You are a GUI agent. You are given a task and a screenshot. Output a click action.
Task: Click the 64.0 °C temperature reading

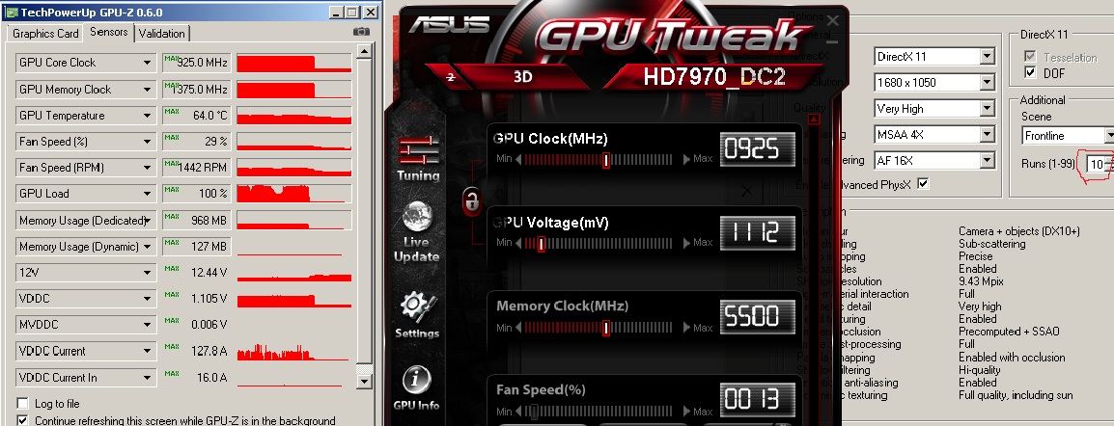click(209, 116)
